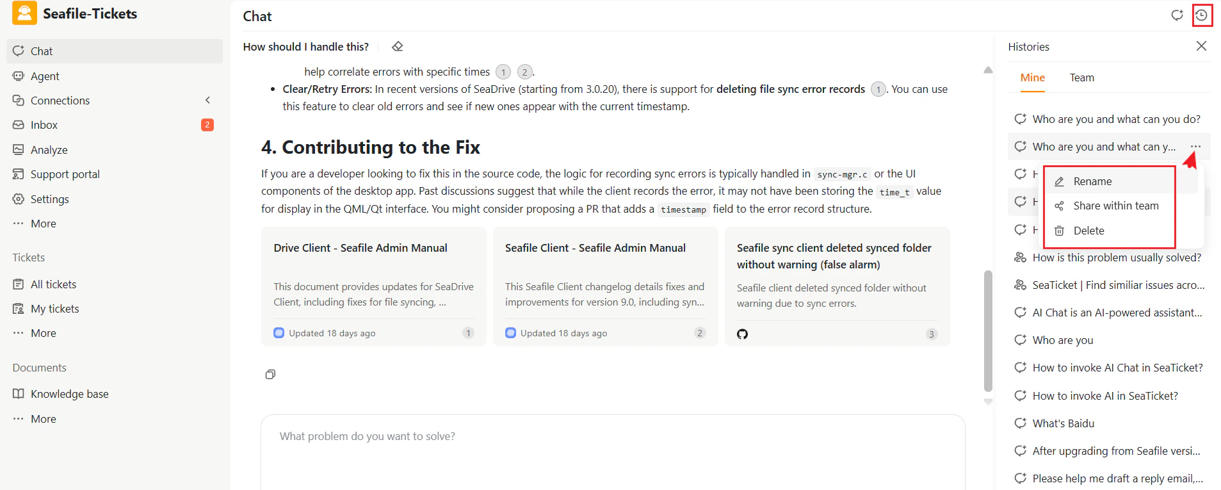Open Analyze in the sidebar
Viewport: 1221px width, 490px height.
115,150
